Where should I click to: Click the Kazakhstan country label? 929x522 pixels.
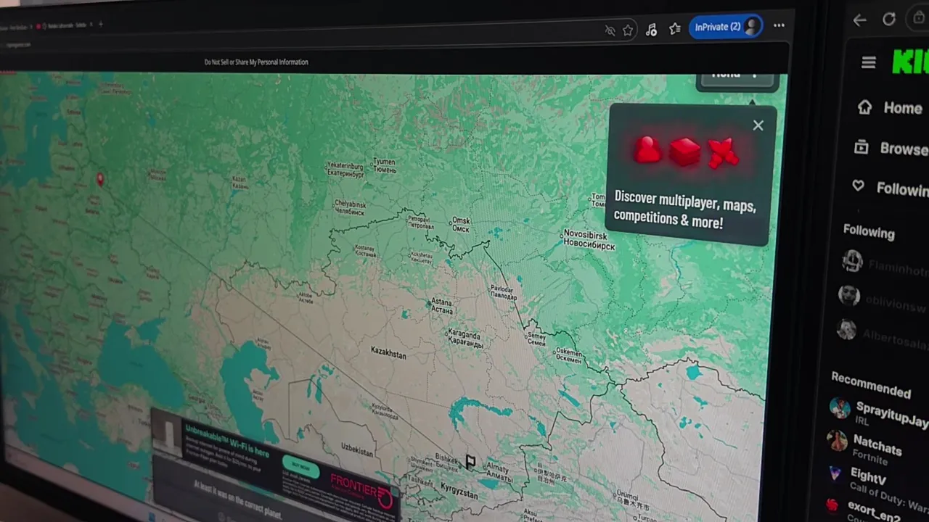(x=388, y=352)
